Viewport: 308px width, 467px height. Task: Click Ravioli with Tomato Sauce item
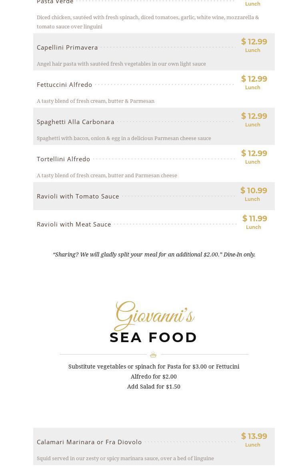(x=78, y=196)
